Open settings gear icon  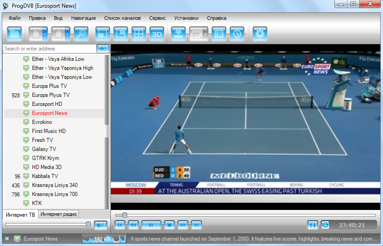260,34
